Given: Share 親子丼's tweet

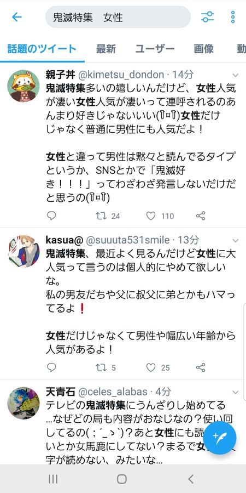Looking at the screenshot, I should [x=201, y=216].
